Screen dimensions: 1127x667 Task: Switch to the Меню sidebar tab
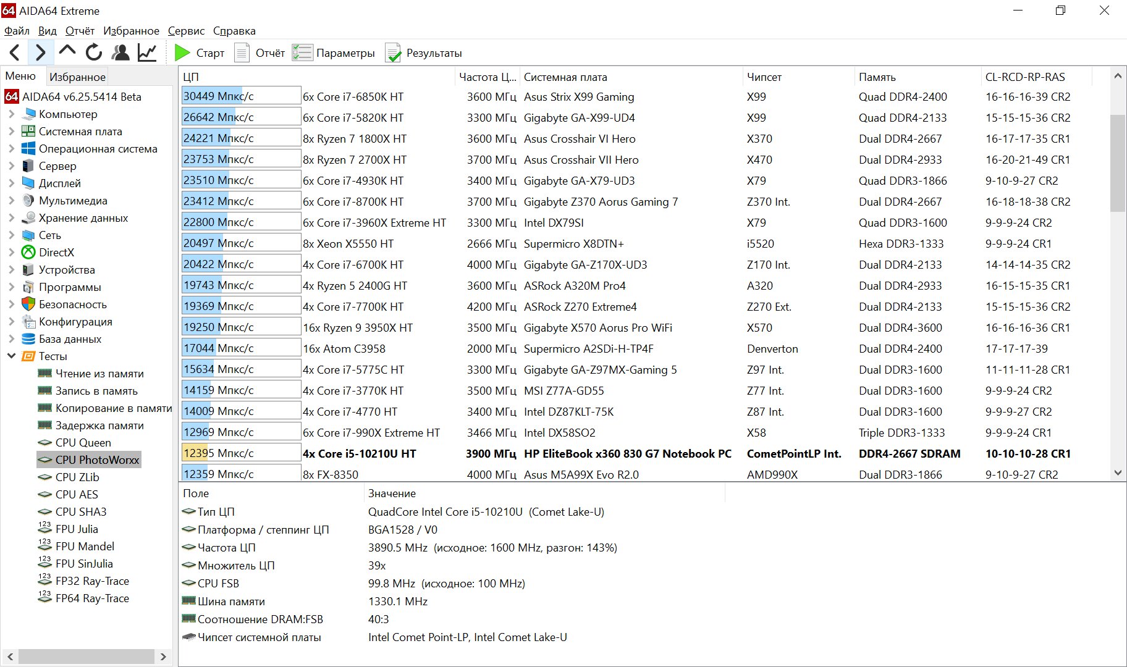tap(21, 75)
